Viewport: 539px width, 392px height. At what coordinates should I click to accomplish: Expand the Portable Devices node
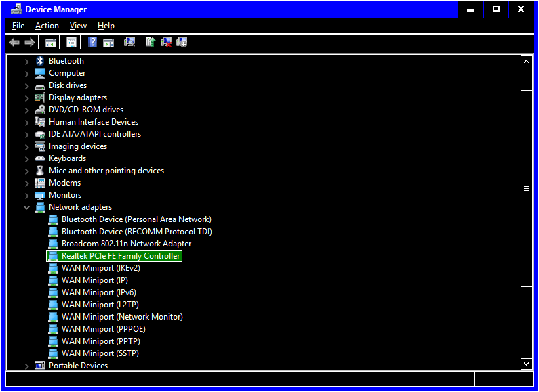click(27, 366)
